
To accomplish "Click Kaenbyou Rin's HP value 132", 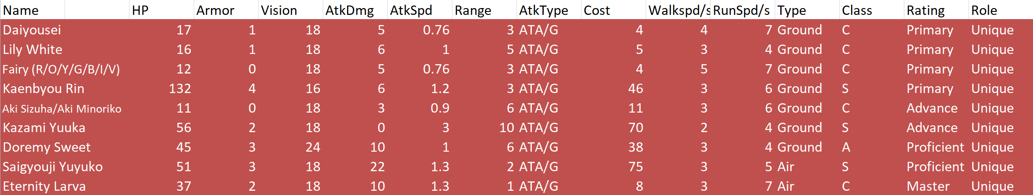I will tap(180, 88).
